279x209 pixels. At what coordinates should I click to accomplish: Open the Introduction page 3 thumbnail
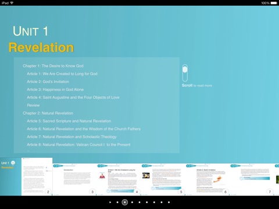74,179
